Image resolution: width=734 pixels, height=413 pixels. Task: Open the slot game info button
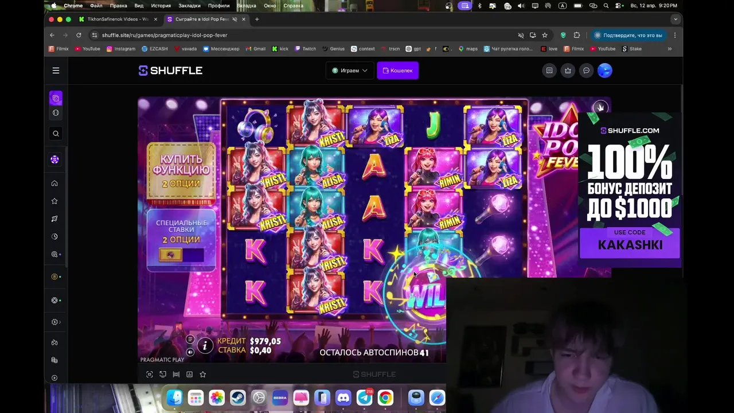pyautogui.click(x=205, y=345)
